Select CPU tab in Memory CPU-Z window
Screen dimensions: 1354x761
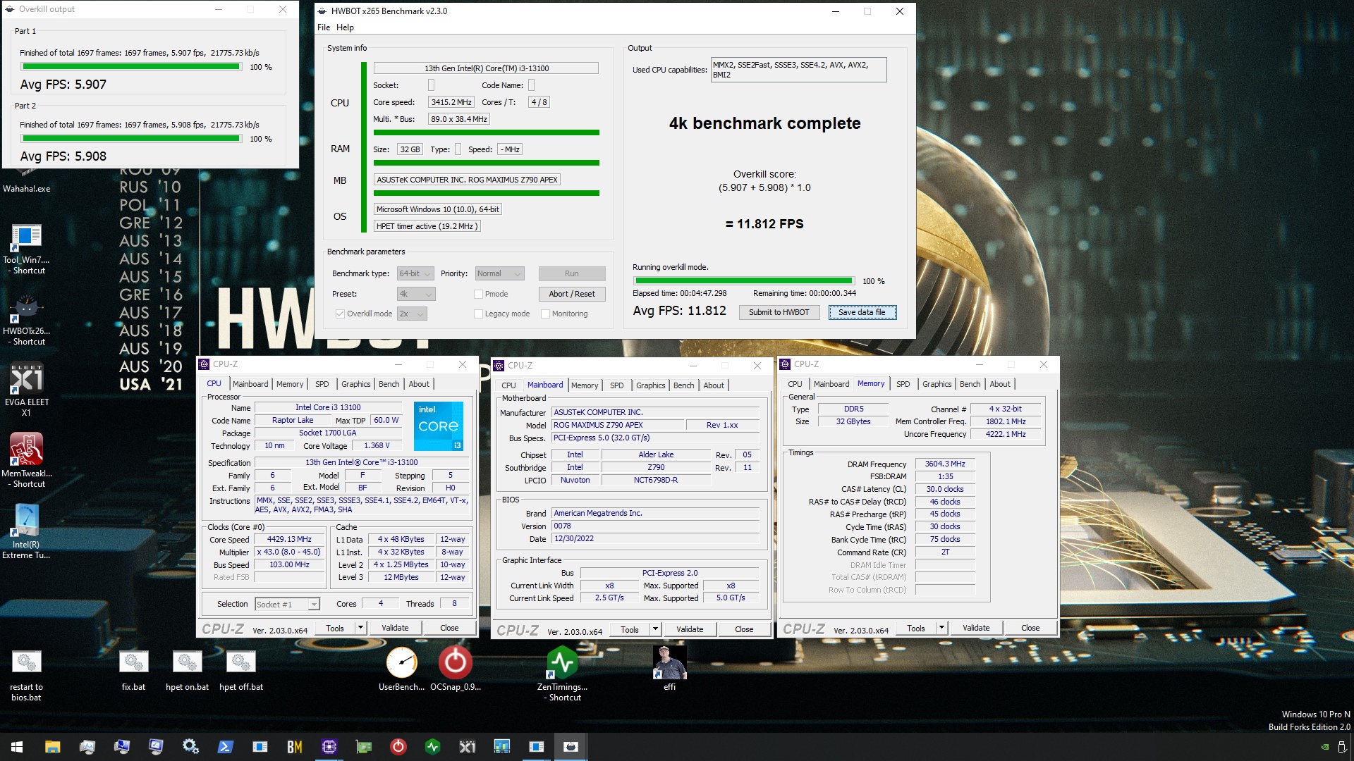795,384
